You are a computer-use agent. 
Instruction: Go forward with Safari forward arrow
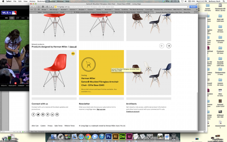(35, 7)
